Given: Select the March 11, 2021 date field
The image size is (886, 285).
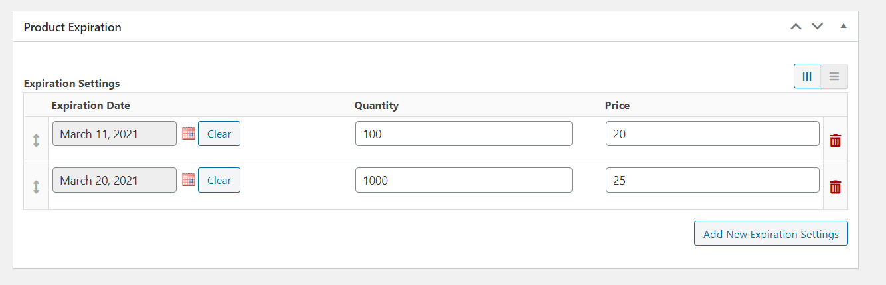Looking at the screenshot, I should click(114, 134).
